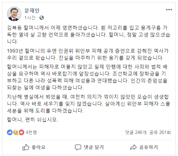178x156 pixels.
Task: Open the three-dot post options menu
Action: coord(169,10)
